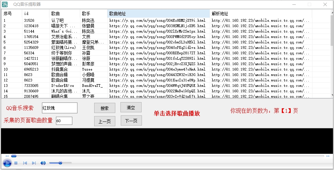This screenshot has width=334, height=170.
Task: Click the QQ音乐提取器 app icon in title bar
Action: (4, 4)
